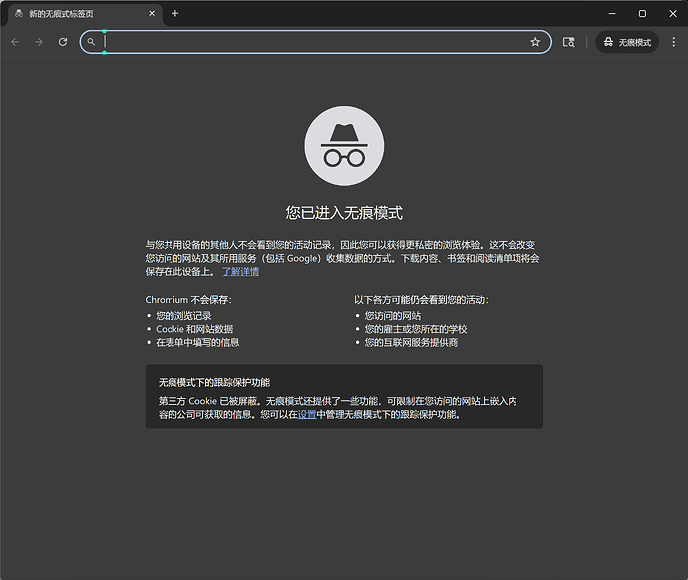Open the tab search sidebar icon
This screenshot has width=688, height=580.
568,42
